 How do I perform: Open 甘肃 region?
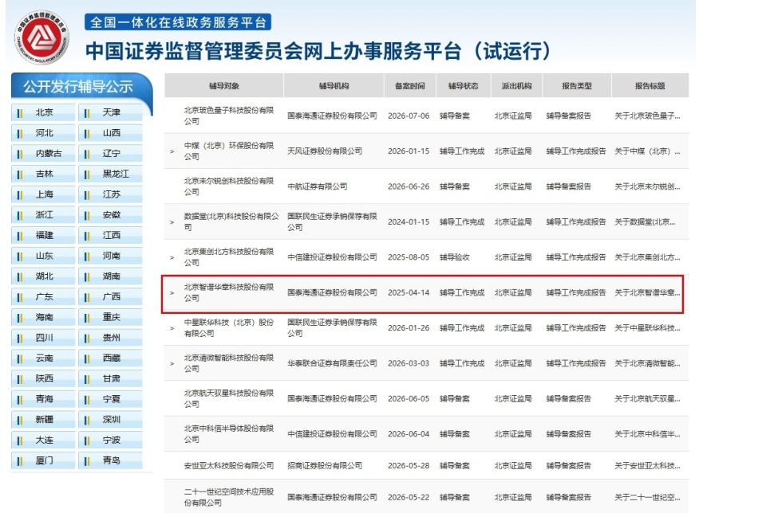tap(110, 379)
